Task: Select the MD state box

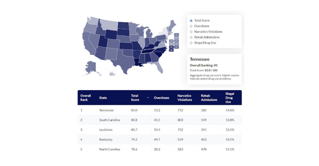Action: [x=176, y=47]
